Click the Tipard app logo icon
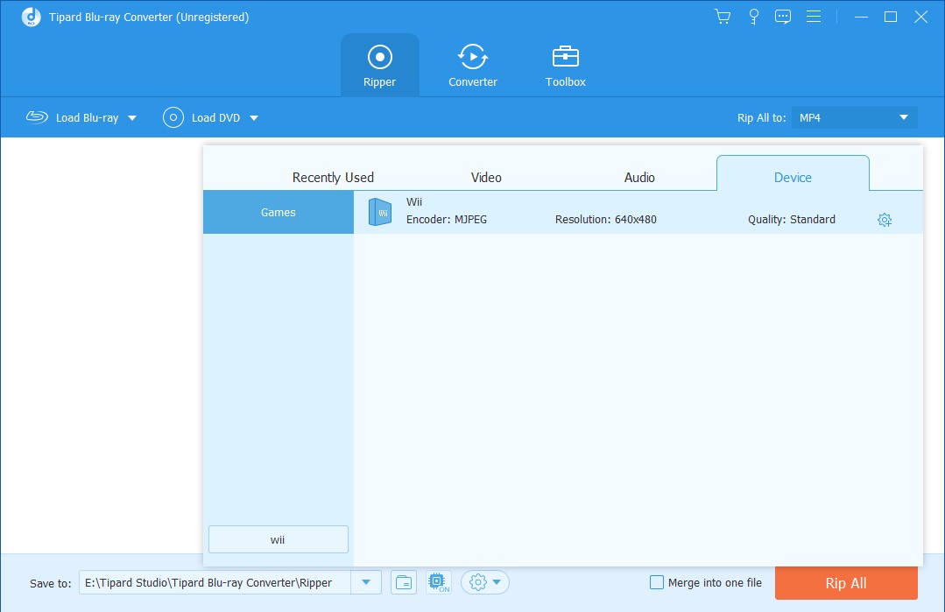 pyautogui.click(x=31, y=17)
